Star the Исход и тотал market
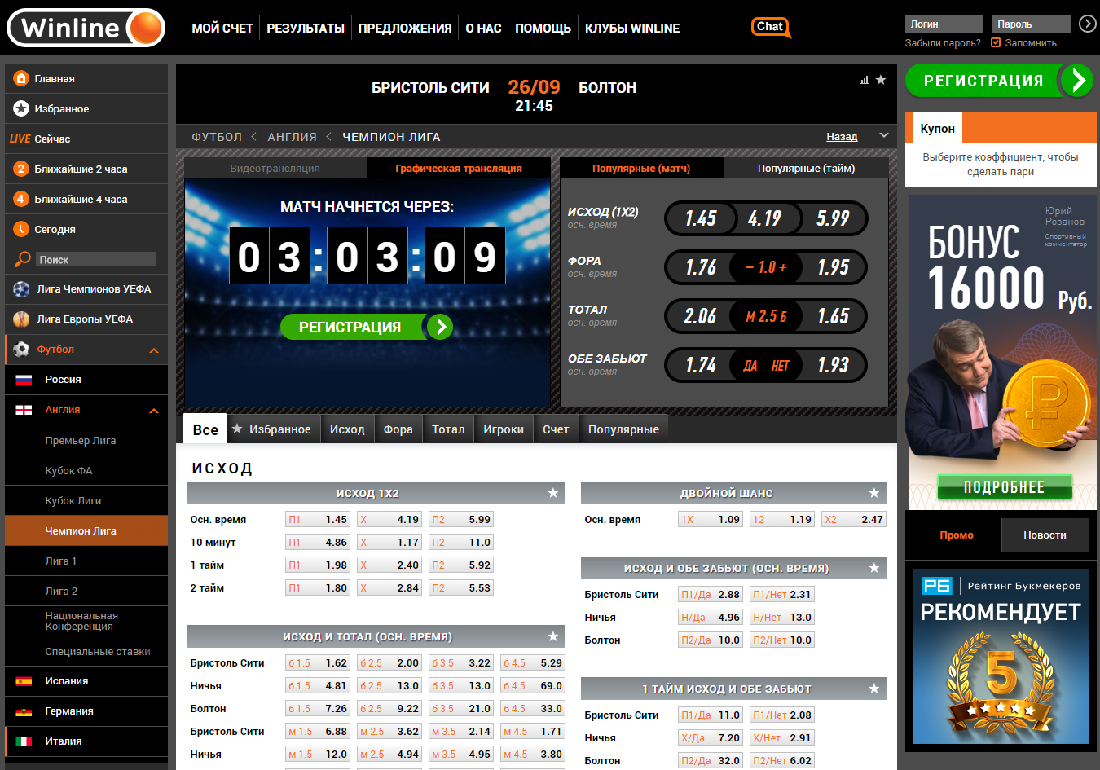 (553, 636)
